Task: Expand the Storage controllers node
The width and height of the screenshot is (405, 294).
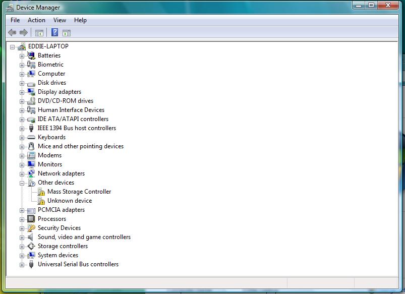Action: point(22,247)
